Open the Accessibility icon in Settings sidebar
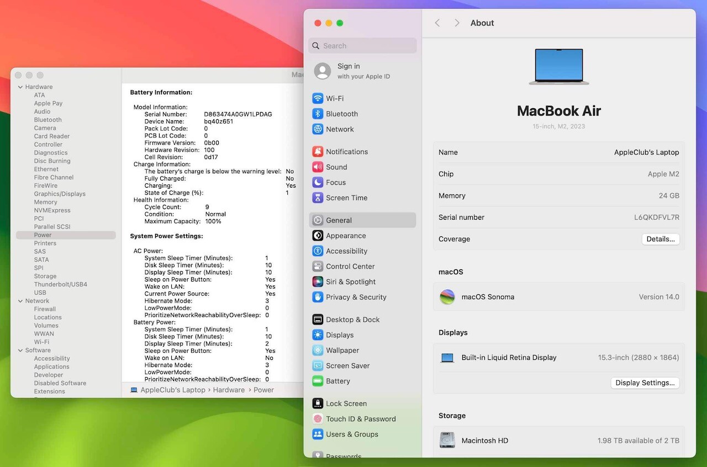The height and width of the screenshot is (467, 707). coord(318,251)
